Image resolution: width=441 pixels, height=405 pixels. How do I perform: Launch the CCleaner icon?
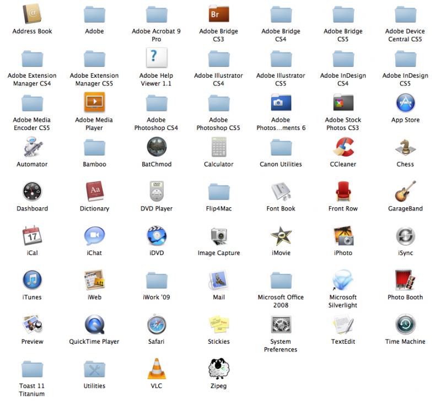[343, 147]
